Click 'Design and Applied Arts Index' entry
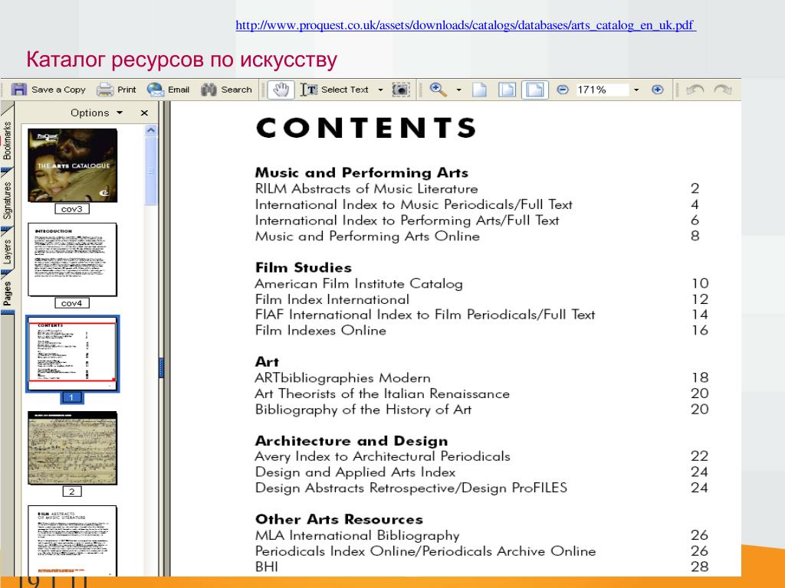 coord(356,472)
